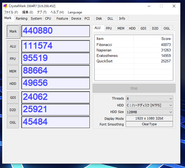
Task: Click the Font Smoothing ClearType field
Action: point(149,124)
